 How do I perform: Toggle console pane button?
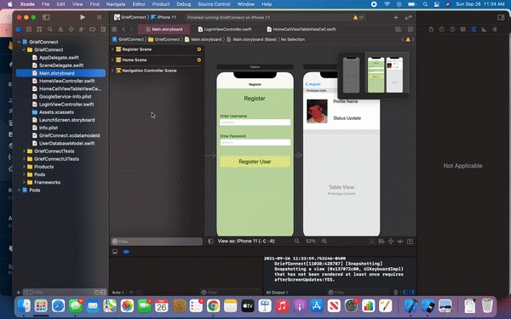click(412, 293)
